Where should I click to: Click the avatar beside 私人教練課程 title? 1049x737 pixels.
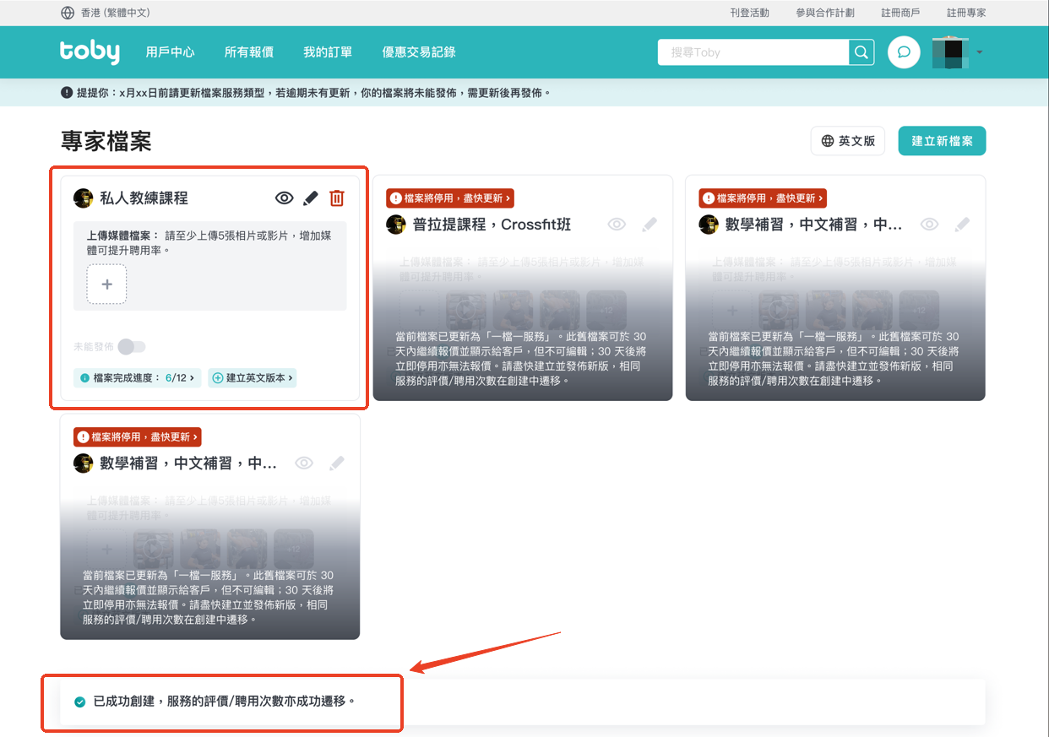(x=84, y=198)
